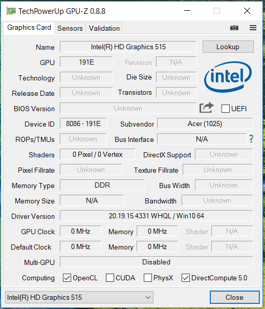The image size is (265, 309).
Task: Click the BIOS export share icon
Action: click(206, 108)
